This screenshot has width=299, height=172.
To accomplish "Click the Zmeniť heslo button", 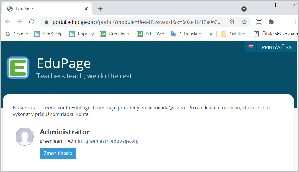I will coord(58,153).
